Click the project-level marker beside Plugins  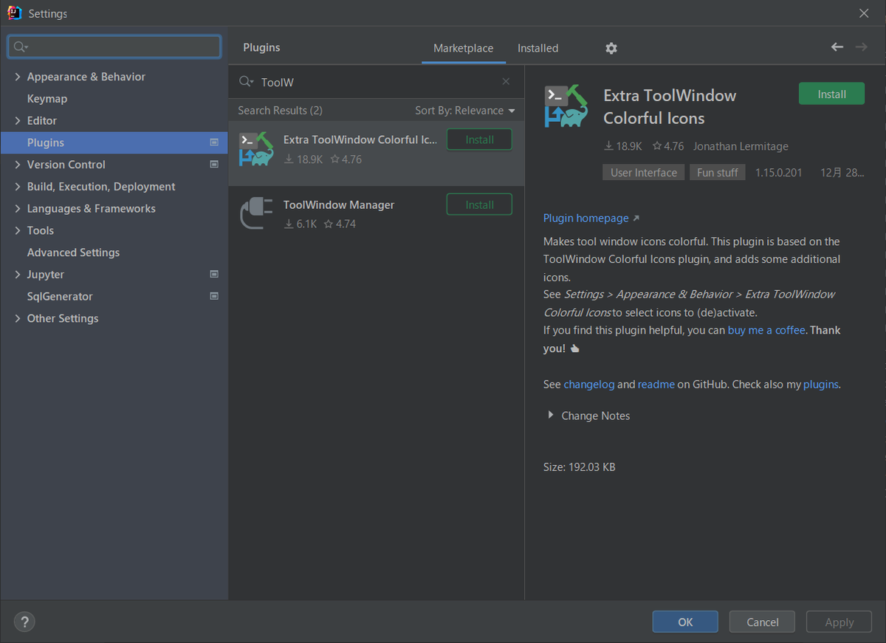coord(214,142)
